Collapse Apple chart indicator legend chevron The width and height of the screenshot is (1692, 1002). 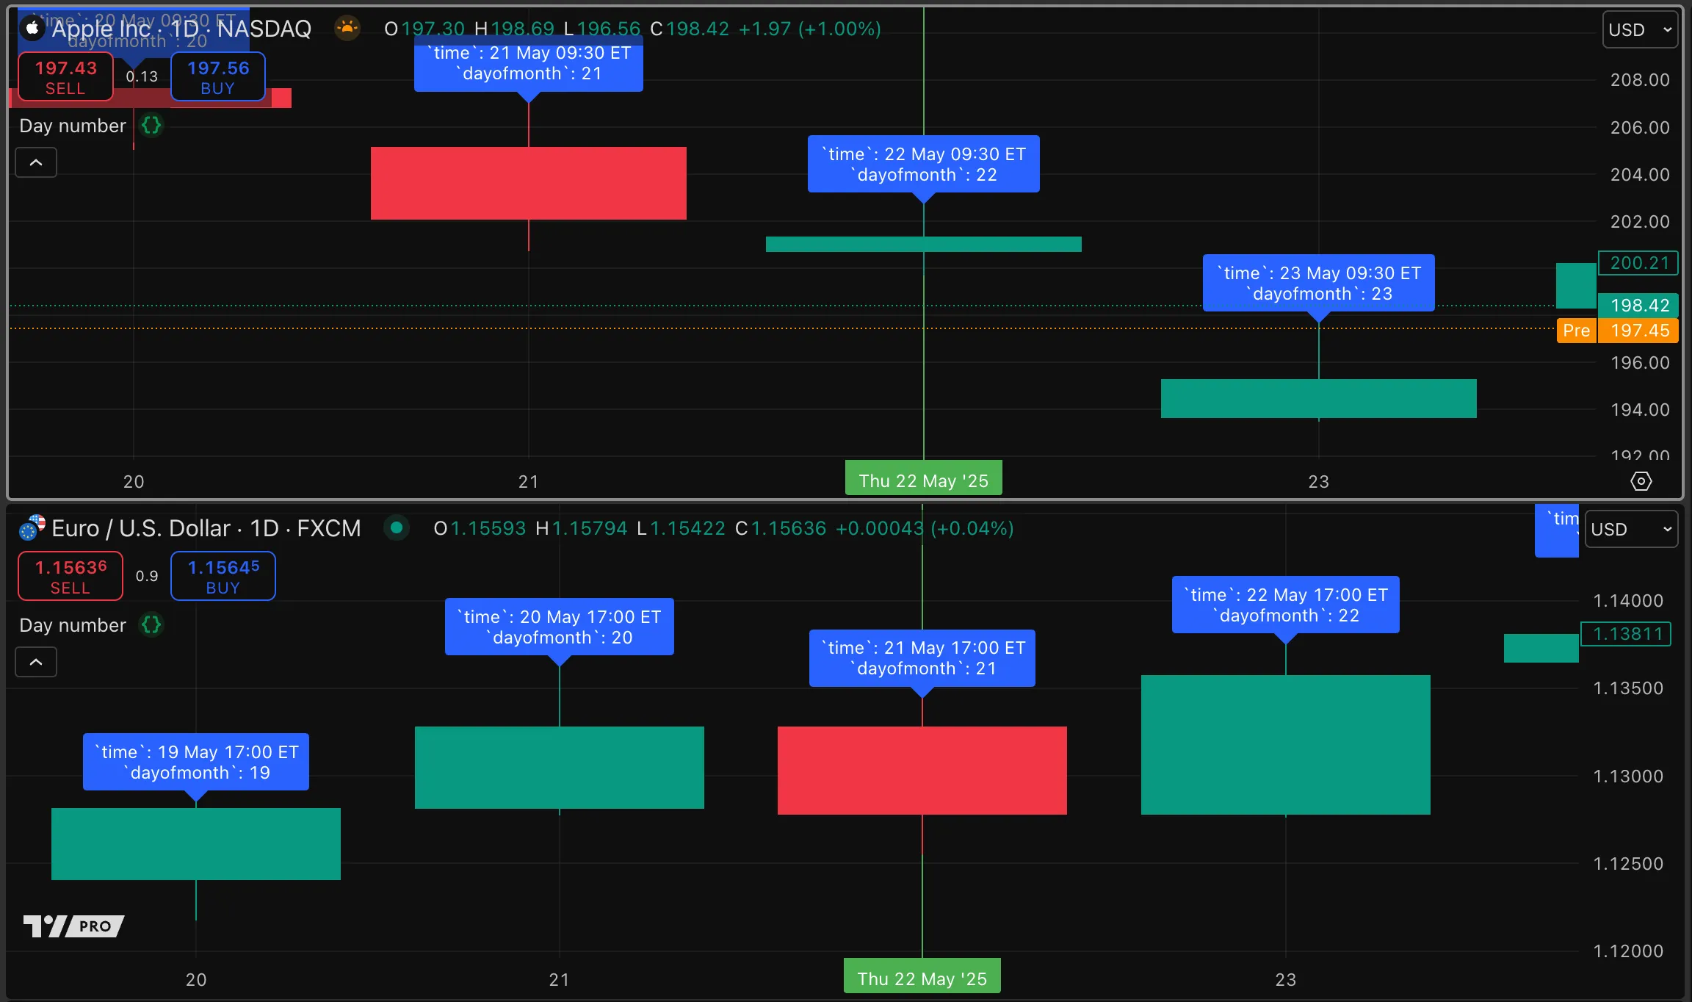[x=36, y=162]
